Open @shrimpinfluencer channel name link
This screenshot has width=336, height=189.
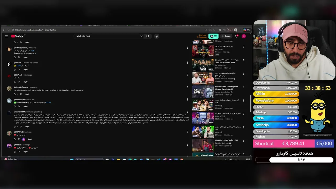[x=21, y=87]
